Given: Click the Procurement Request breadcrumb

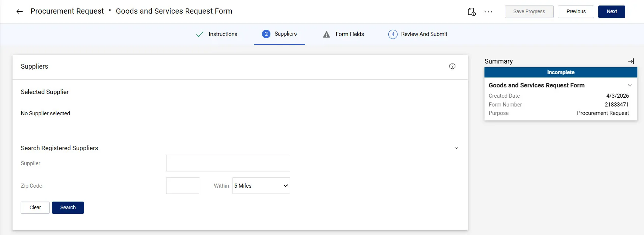Looking at the screenshot, I should coord(67,11).
